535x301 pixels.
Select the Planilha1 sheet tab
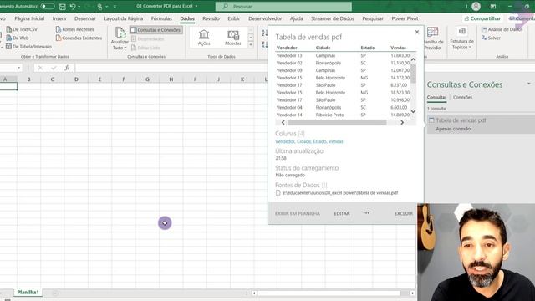[x=28, y=293]
